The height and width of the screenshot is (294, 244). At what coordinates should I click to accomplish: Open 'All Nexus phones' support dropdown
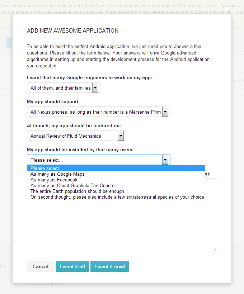(95, 112)
